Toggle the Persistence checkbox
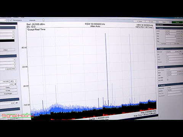This screenshot has height=137, width=183. [11, 20]
